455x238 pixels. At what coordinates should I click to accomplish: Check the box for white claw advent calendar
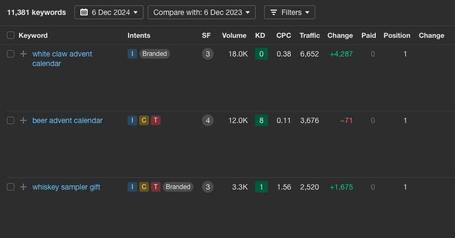tap(11, 54)
